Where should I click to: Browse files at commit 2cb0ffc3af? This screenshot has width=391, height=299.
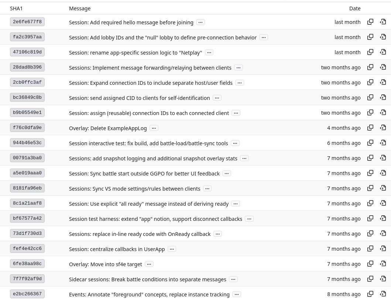tap(383, 82)
